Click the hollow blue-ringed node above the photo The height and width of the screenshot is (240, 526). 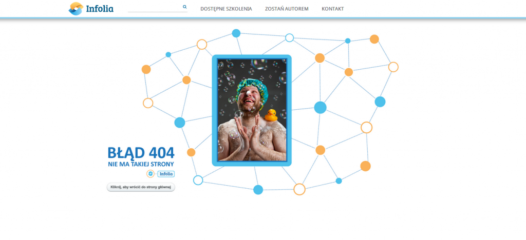tap(289, 38)
